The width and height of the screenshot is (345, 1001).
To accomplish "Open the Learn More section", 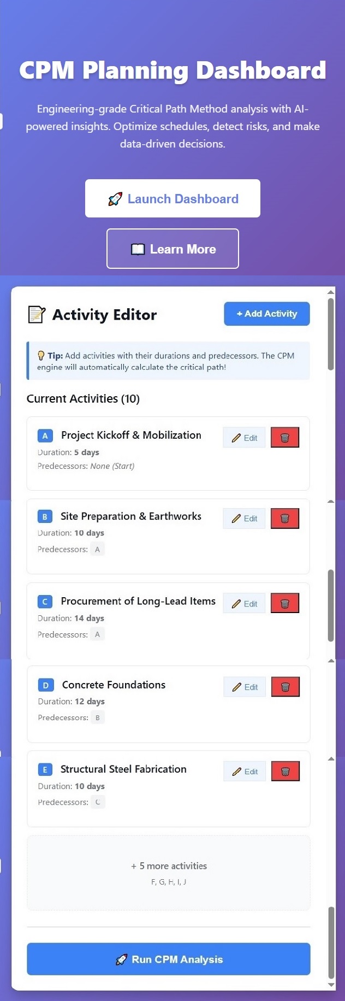I will [x=172, y=249].
